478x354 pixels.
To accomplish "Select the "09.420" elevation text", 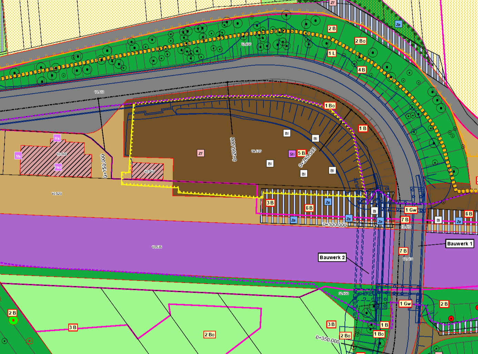I will tap(256, 151).
